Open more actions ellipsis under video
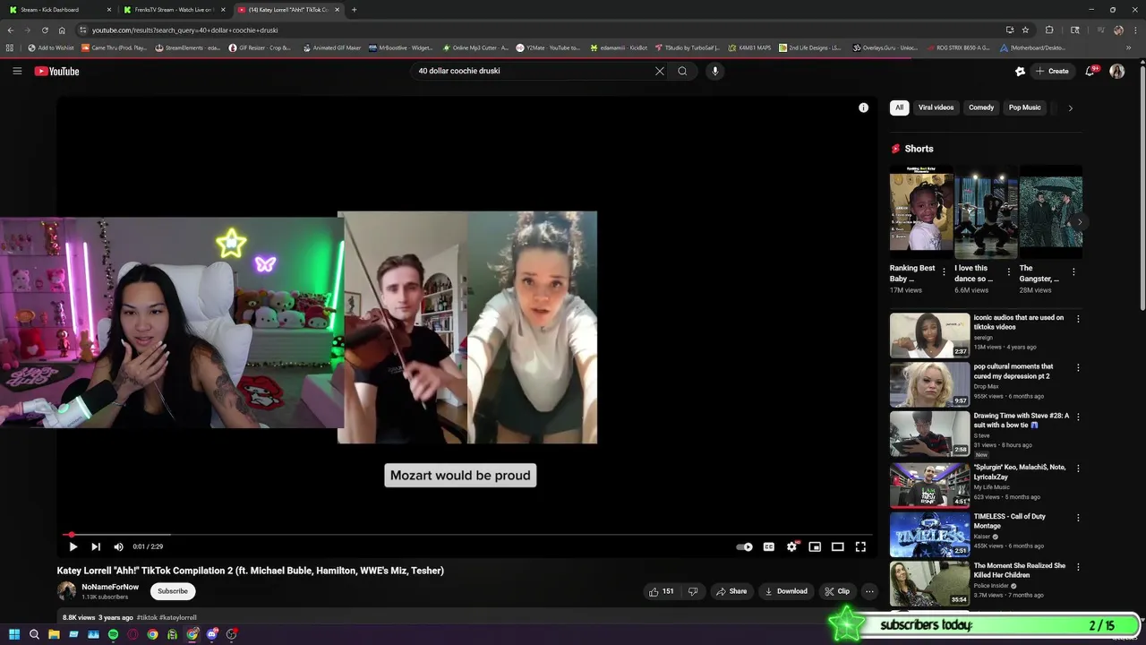 point(869,591)
